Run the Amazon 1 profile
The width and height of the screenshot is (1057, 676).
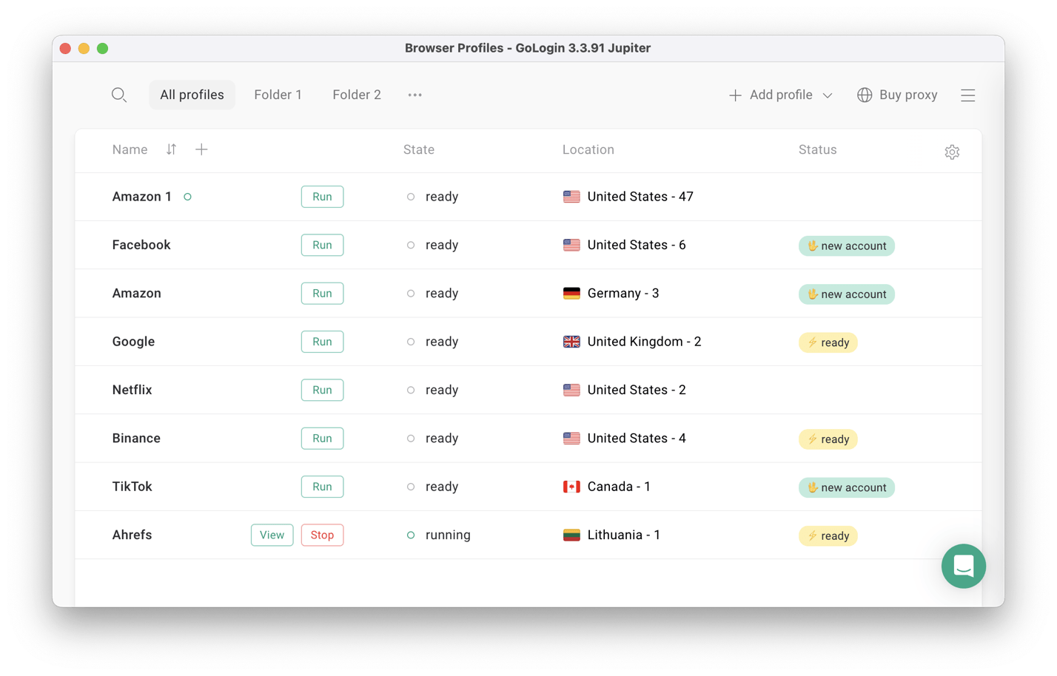point(322,197)
